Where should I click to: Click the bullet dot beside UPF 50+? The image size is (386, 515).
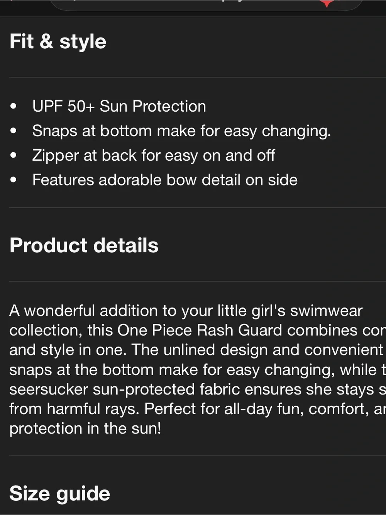[x=14, y=106]
